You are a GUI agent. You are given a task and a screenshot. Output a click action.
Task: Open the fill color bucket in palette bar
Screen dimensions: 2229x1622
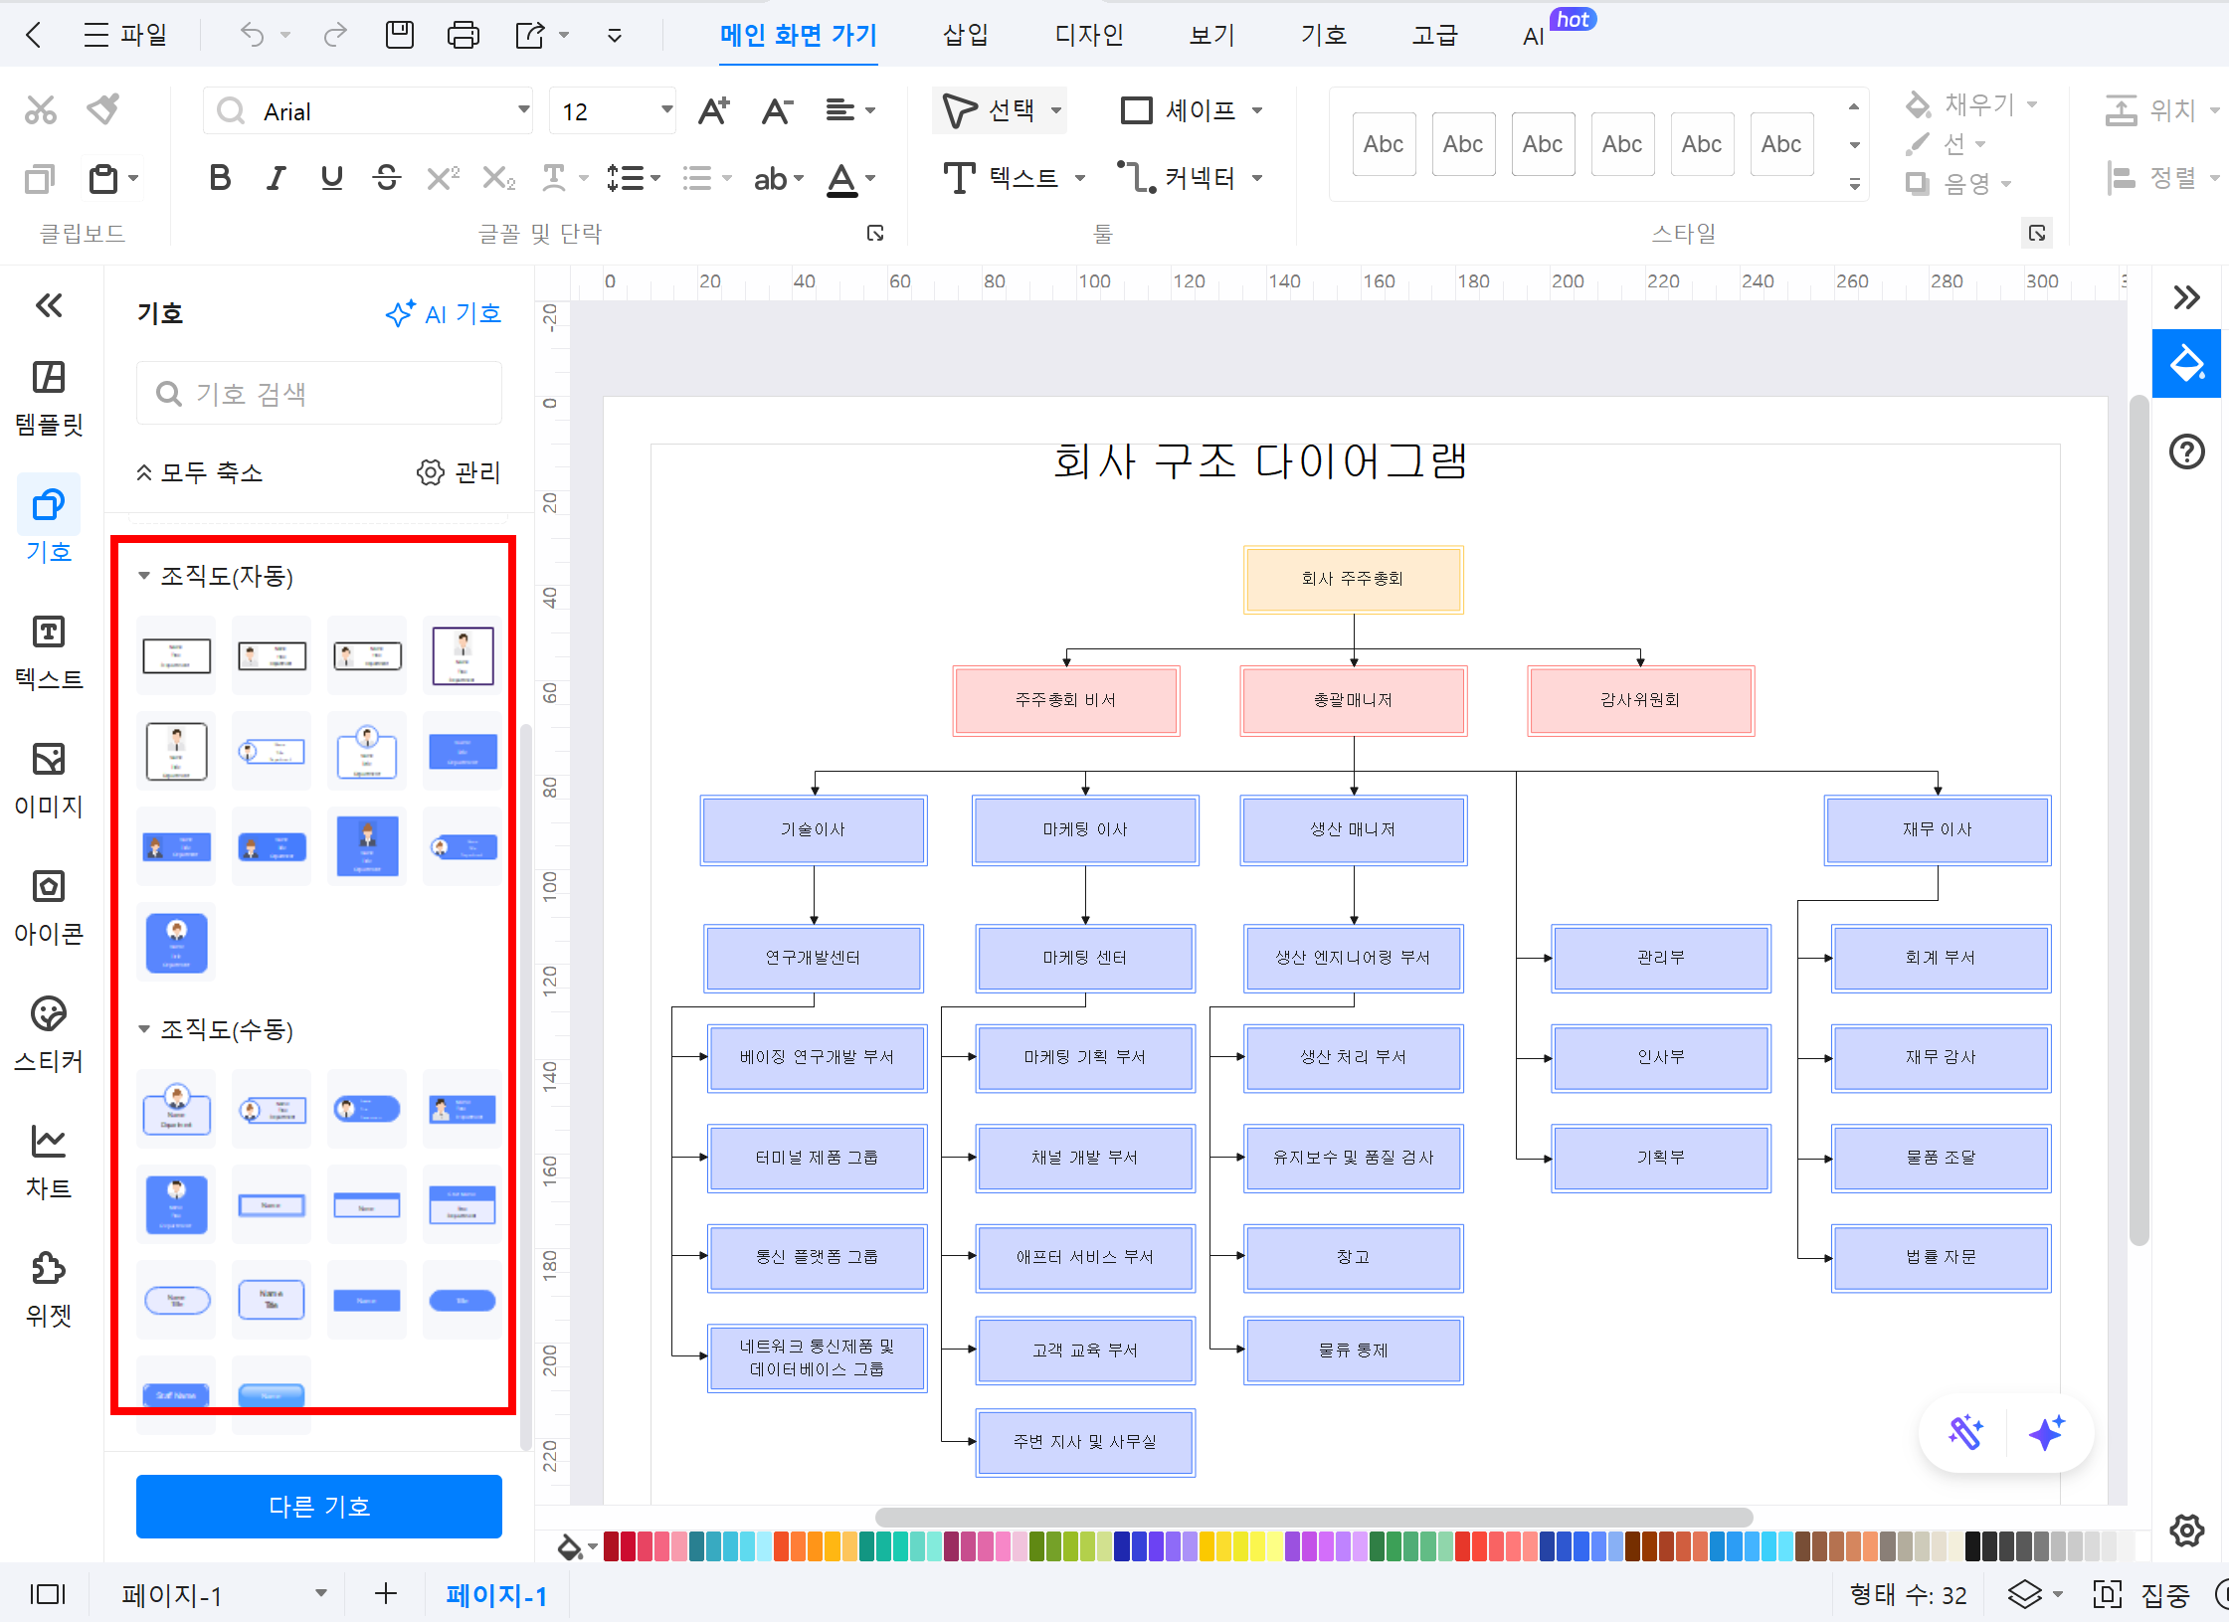(570, 1546)
